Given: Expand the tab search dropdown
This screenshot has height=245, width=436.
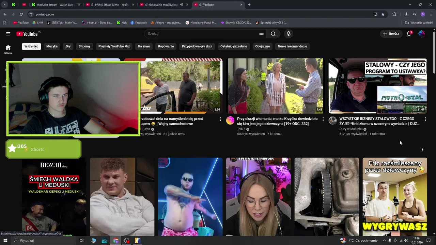Looking at the screenshot, I should tap(4, 5).
